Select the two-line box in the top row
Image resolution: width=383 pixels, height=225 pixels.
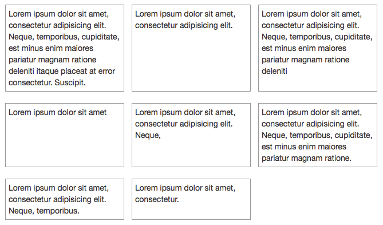[191, 48]
